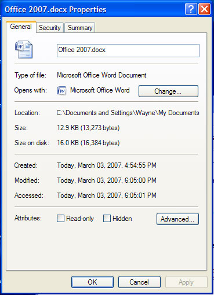Click the 'Accessed:' label

(x=29, y=196)
